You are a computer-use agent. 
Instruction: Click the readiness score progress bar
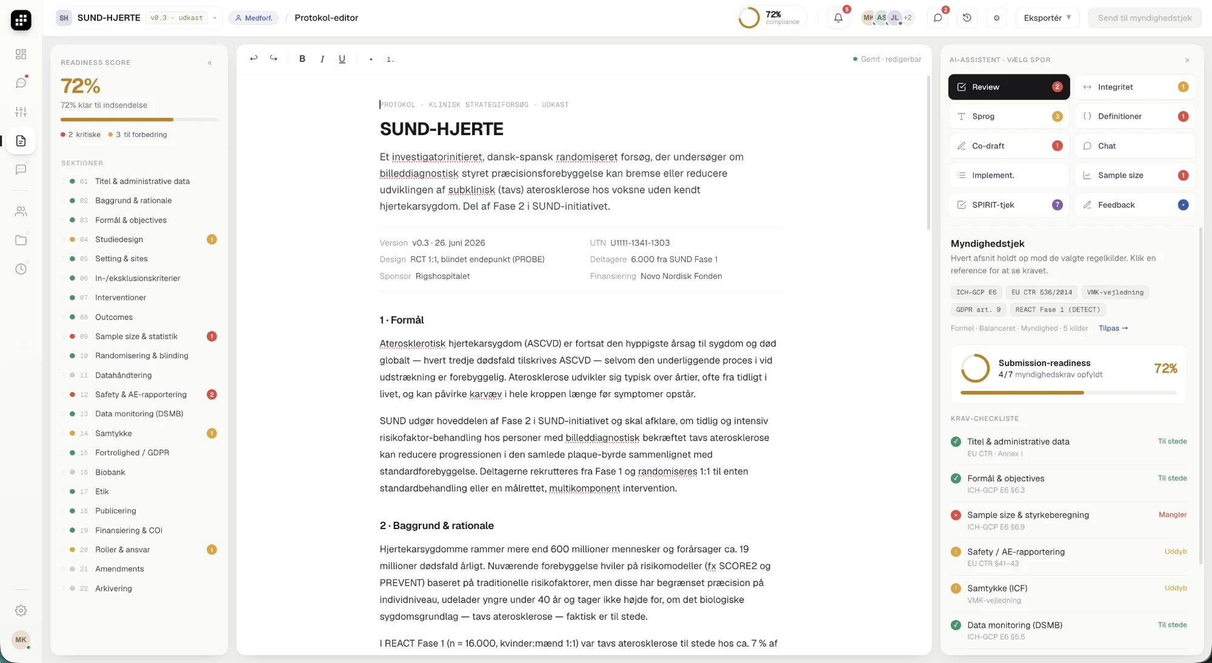(139, 119)
